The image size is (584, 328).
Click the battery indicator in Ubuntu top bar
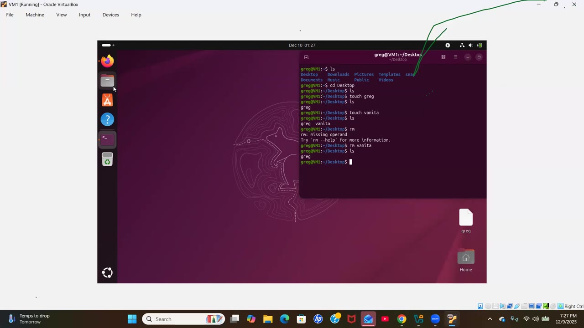(480, 45)
